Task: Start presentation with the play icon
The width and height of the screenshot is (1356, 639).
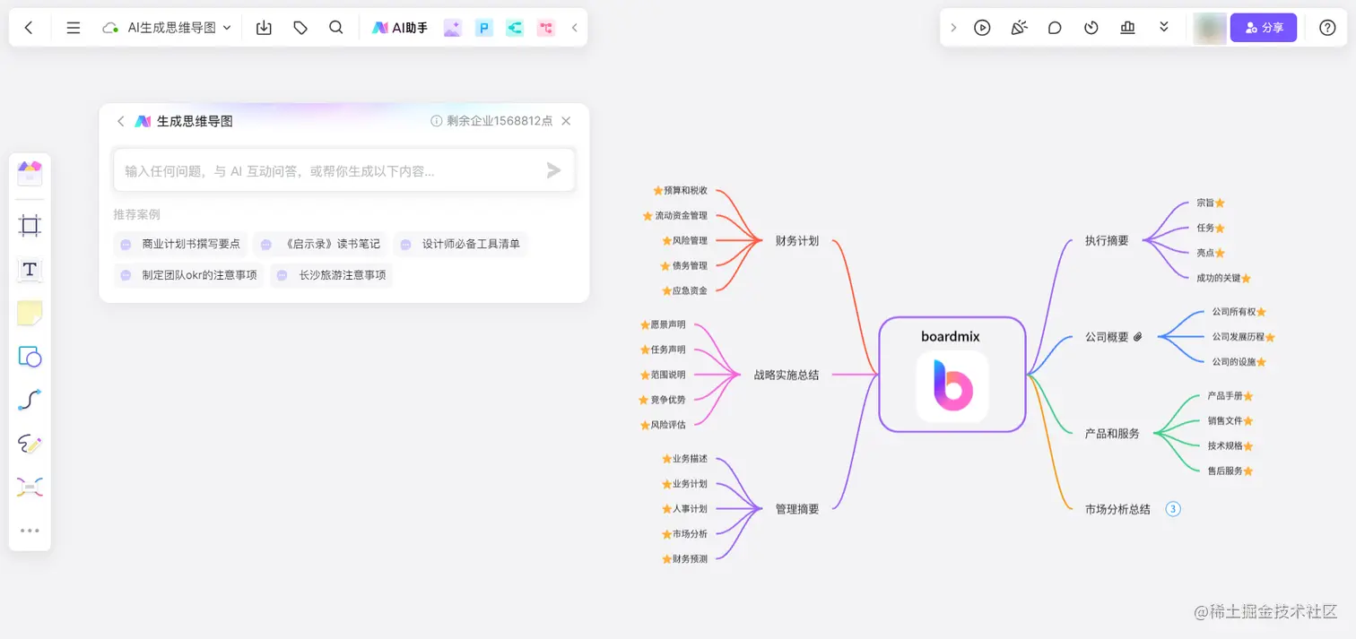Action: click(982, 28)
